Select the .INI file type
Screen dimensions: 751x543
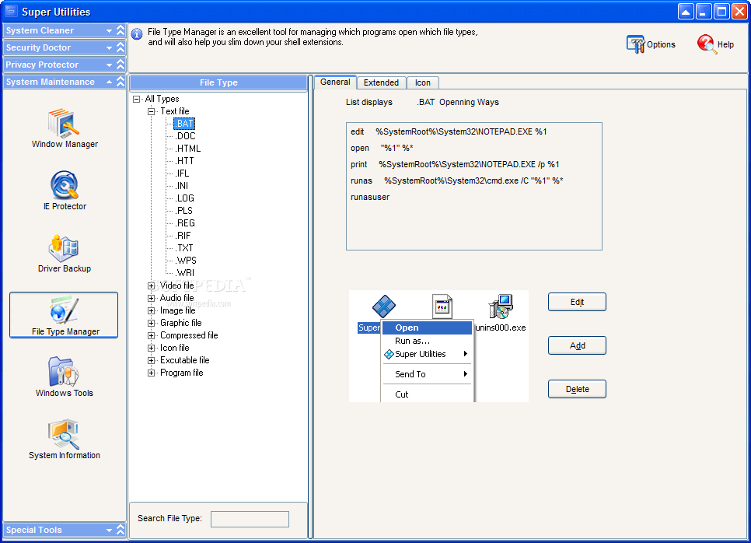[x=181, y=186]
